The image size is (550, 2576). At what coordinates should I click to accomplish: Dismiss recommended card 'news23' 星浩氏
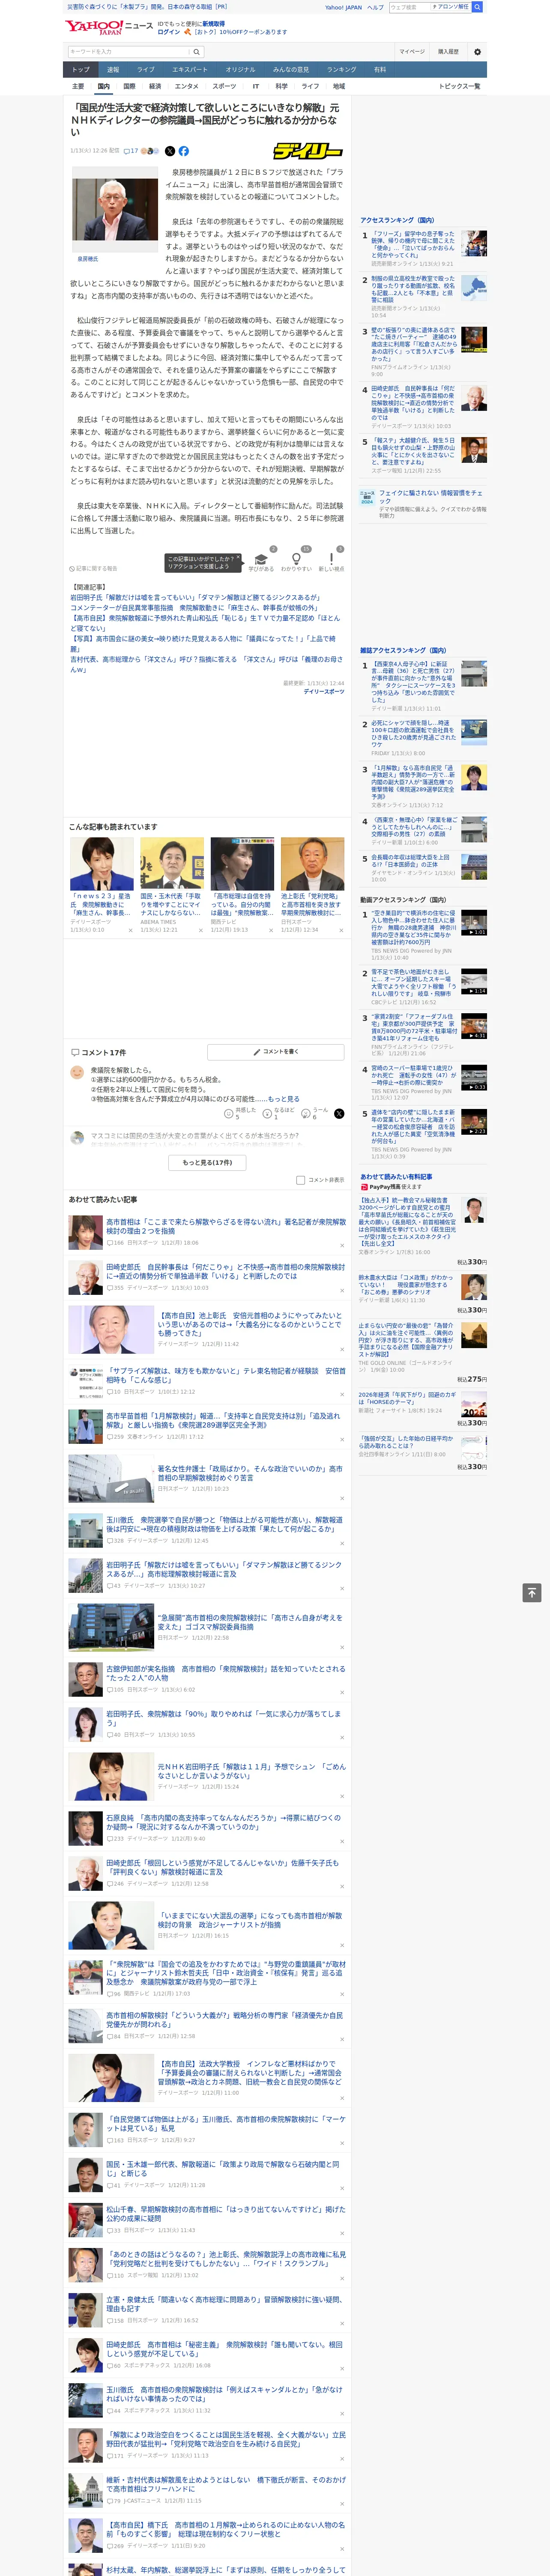[130, 930]
